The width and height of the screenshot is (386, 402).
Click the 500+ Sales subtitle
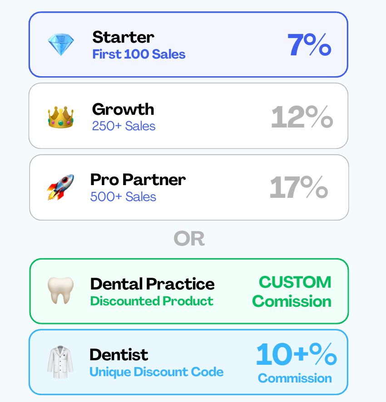tap(123, 197)
